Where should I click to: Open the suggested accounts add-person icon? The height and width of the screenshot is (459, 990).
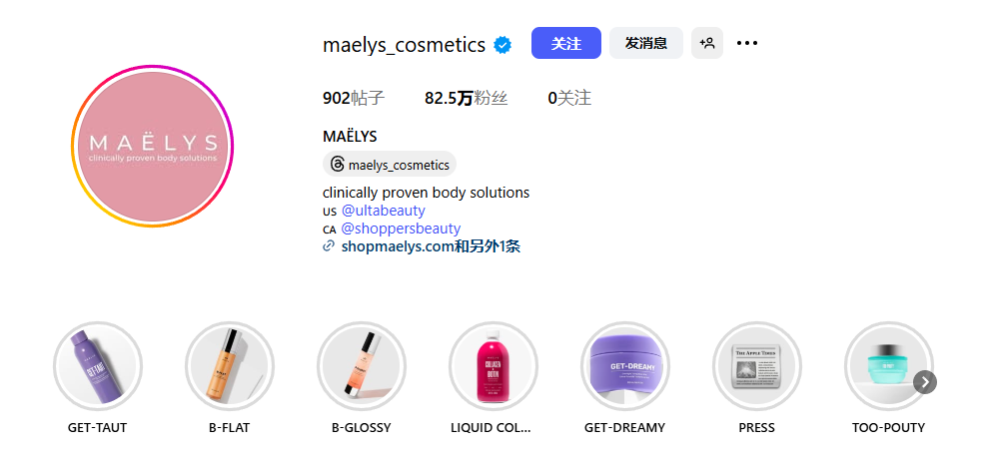tap(707, 43)
